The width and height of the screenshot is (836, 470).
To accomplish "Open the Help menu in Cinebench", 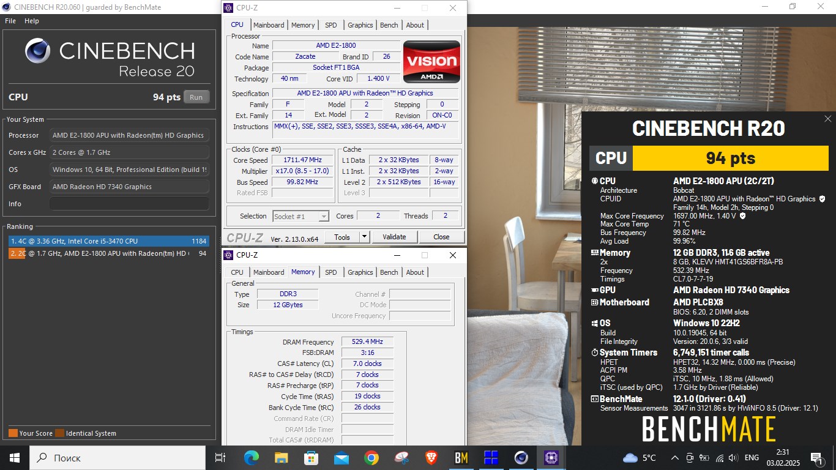I will click(x=32, y=21).
